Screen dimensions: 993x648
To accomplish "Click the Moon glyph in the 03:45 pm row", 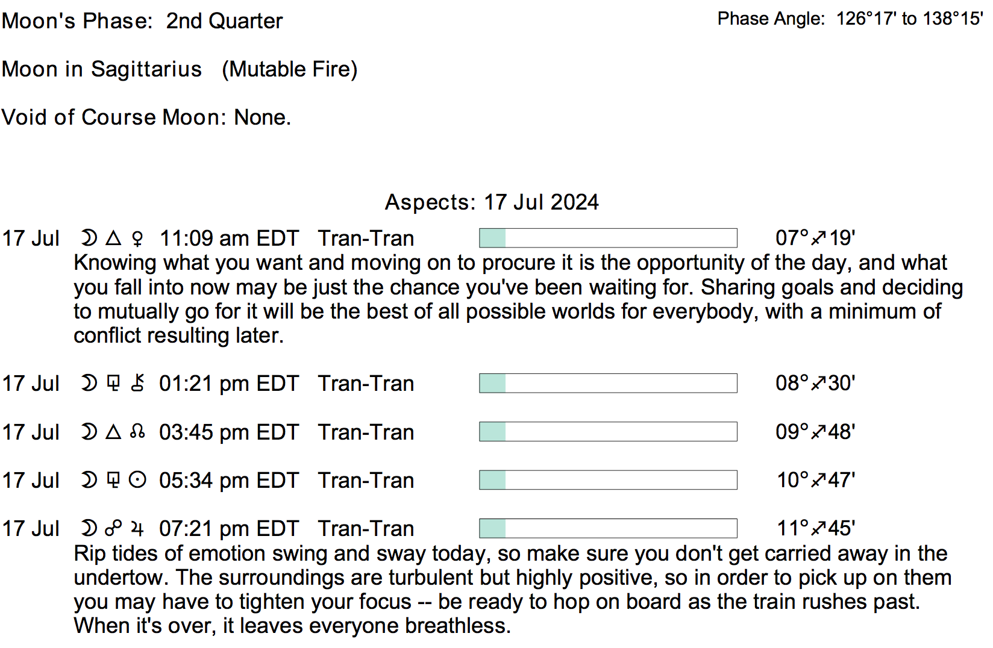I will pyautogui.click(x=89, y=432).
